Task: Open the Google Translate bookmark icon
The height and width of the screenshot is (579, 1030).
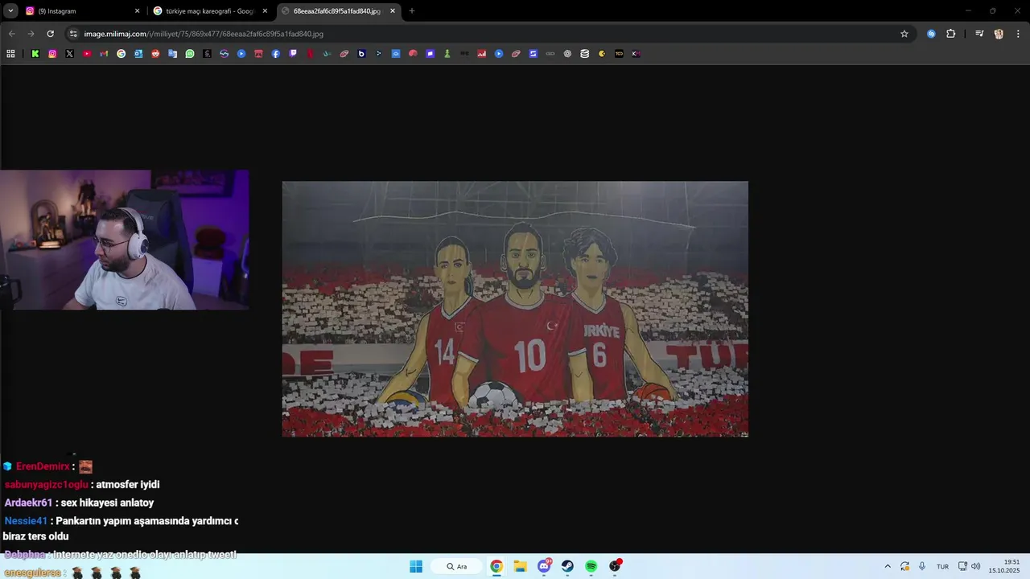Action: click(172, 54)
